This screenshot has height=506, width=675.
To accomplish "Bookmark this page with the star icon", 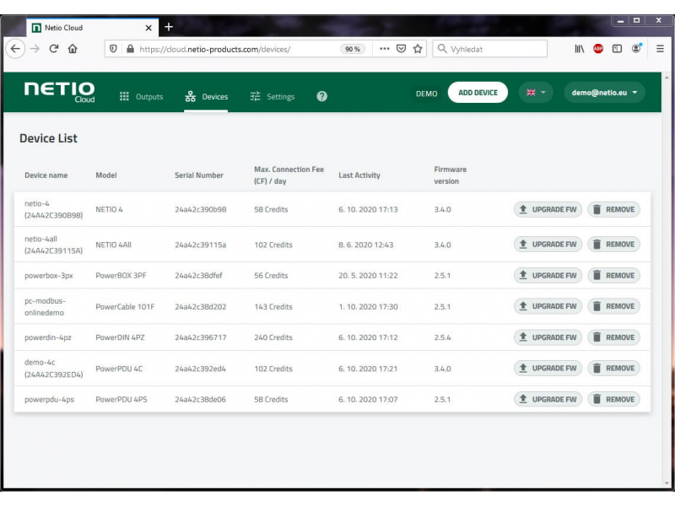I will pos(418,49).
